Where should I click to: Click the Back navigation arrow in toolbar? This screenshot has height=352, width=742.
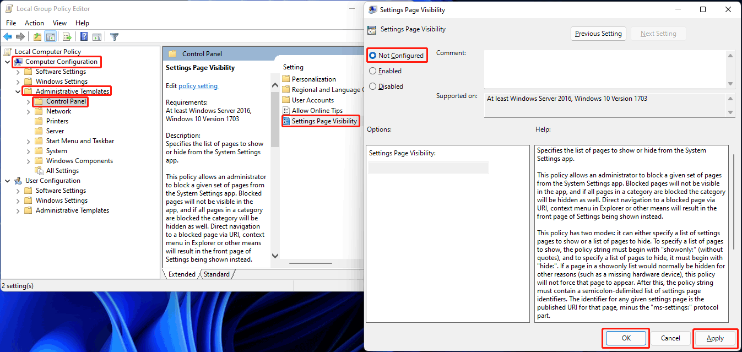point(8,36)
